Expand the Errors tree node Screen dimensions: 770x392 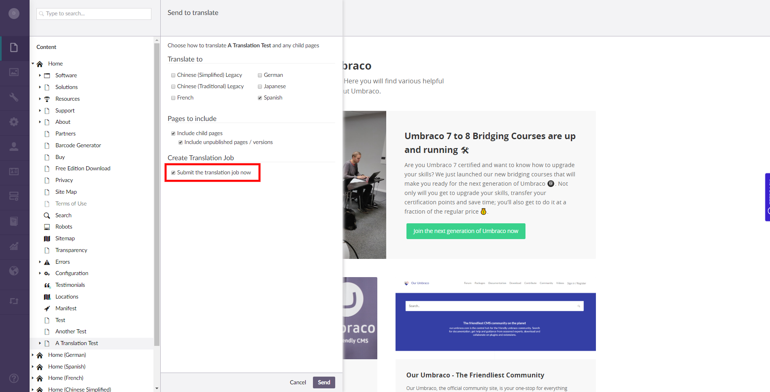40,262
